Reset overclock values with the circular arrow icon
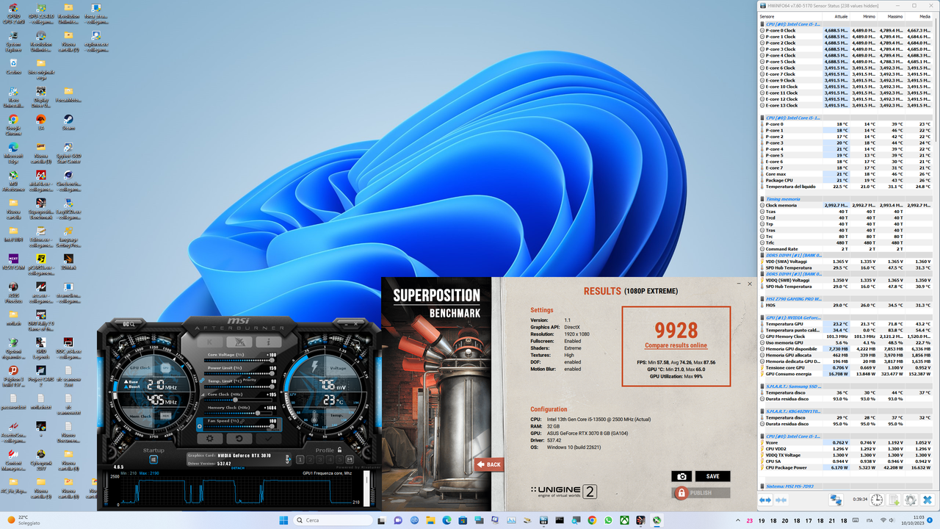Viewport: 940px width, 529px height. click(239, 439)
